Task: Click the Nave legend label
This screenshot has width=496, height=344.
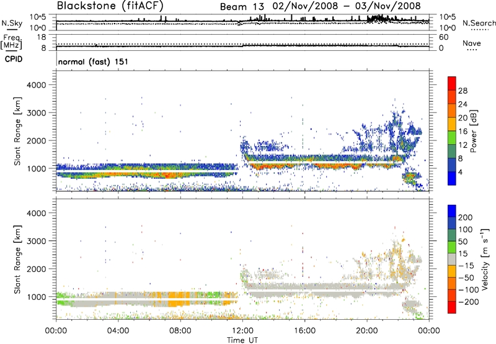Action: click(472, 43)
